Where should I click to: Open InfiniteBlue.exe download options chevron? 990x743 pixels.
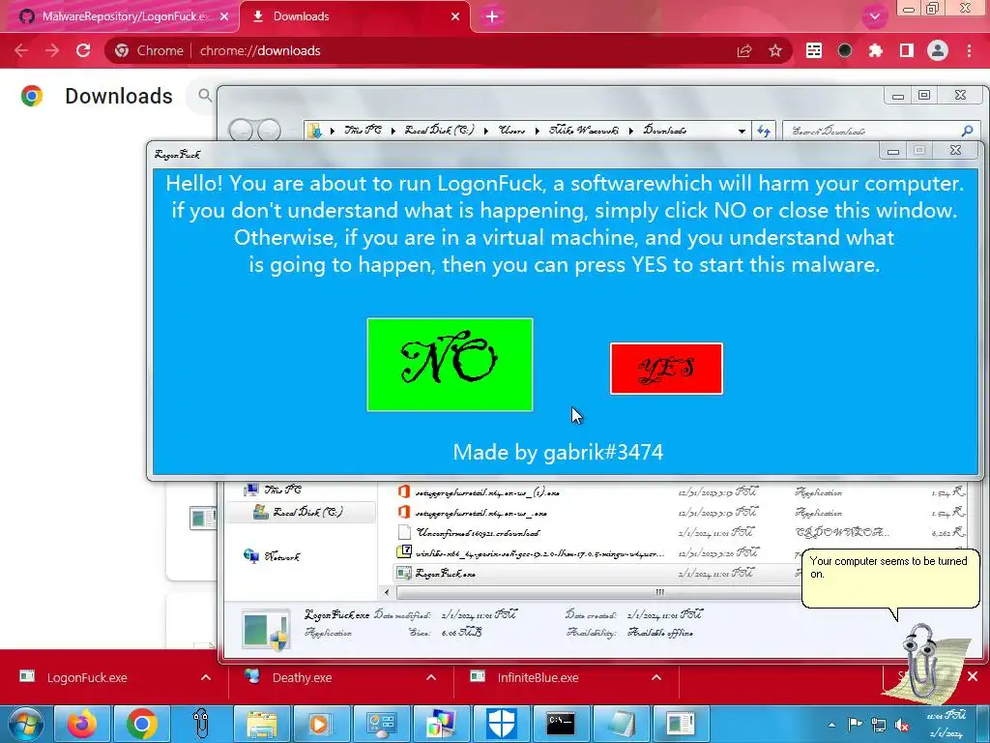coord(656,677)
